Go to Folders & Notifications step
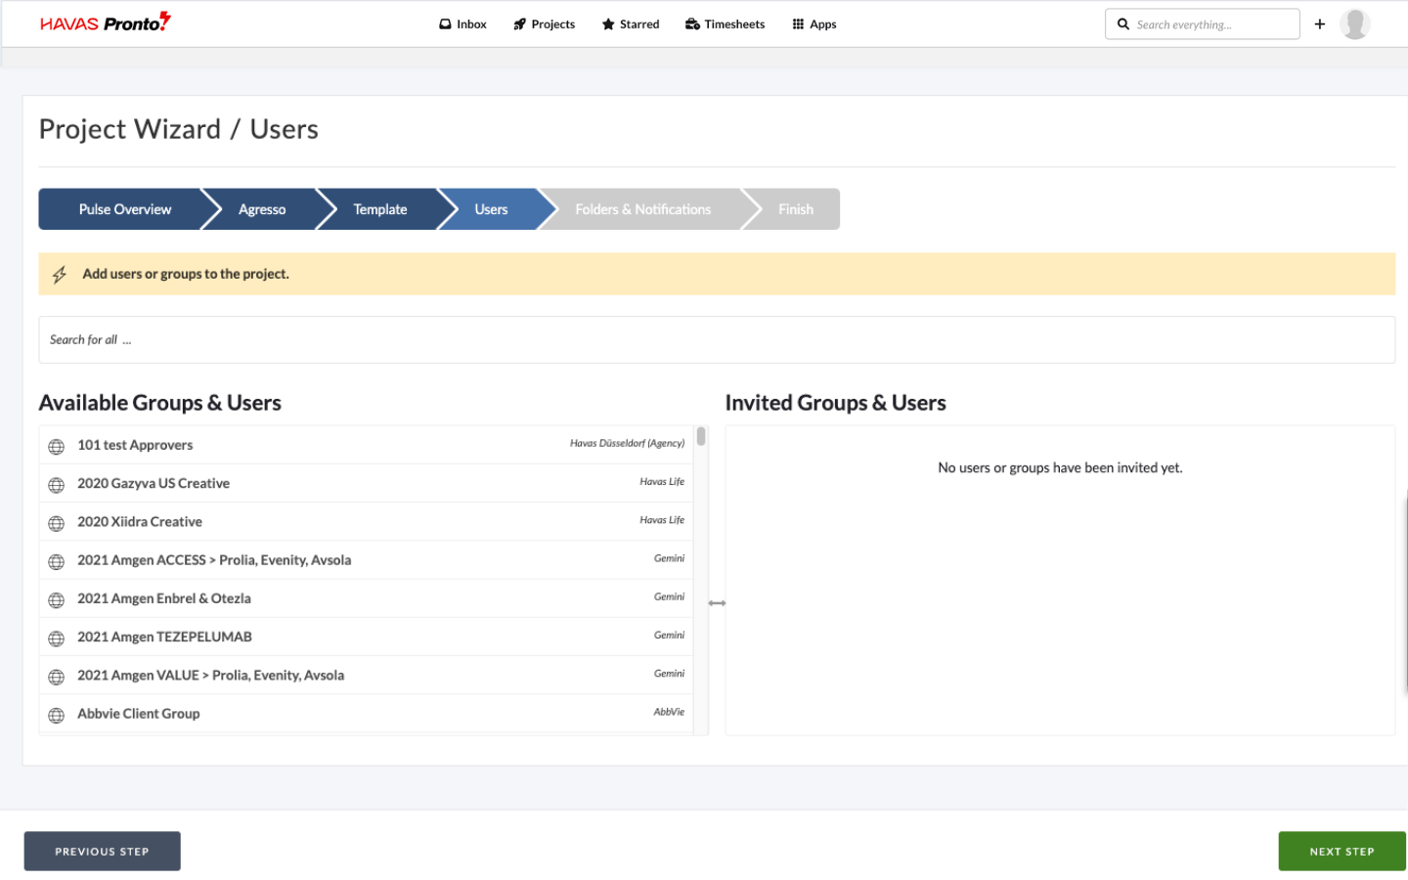This screenshot has width=1408, height=880. 642,209
